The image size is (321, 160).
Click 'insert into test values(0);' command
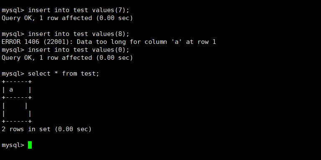79,50
